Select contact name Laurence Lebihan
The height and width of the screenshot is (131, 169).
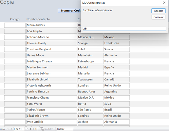(52, 73)
